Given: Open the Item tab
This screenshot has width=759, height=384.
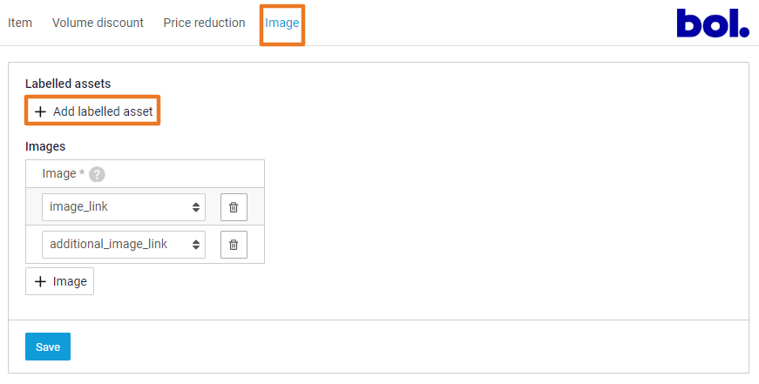Looking at the screenshot, I should [20, 23].
